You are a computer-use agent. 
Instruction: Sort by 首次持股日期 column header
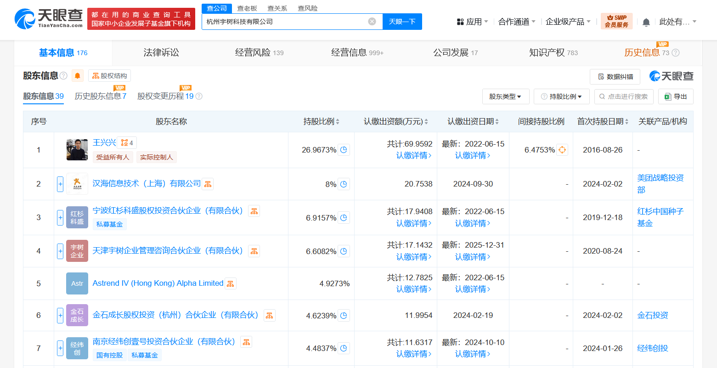[x=603, y=122]
